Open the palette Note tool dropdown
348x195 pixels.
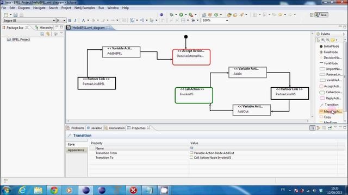click(x=337, y=40)
